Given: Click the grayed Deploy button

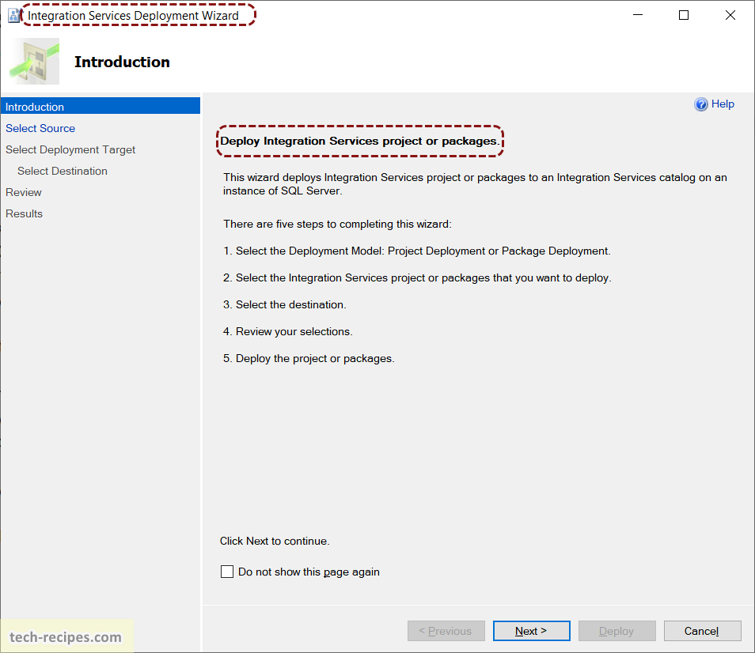Looking at the screenshot, I should coord(617,631).
